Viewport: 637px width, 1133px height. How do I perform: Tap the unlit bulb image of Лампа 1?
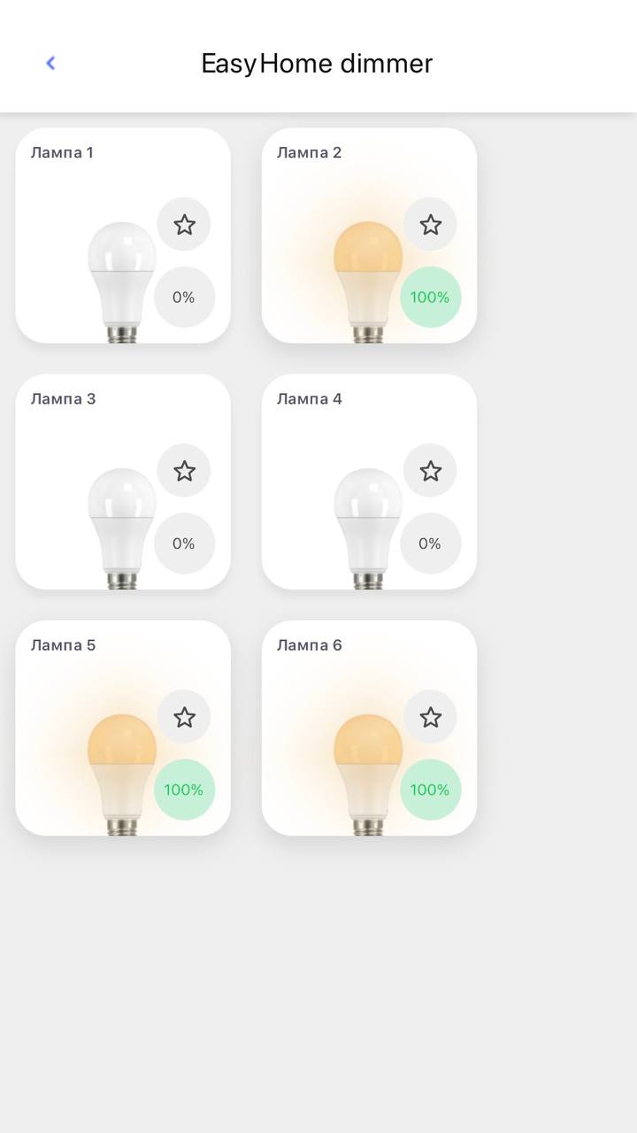coord(122,282)
